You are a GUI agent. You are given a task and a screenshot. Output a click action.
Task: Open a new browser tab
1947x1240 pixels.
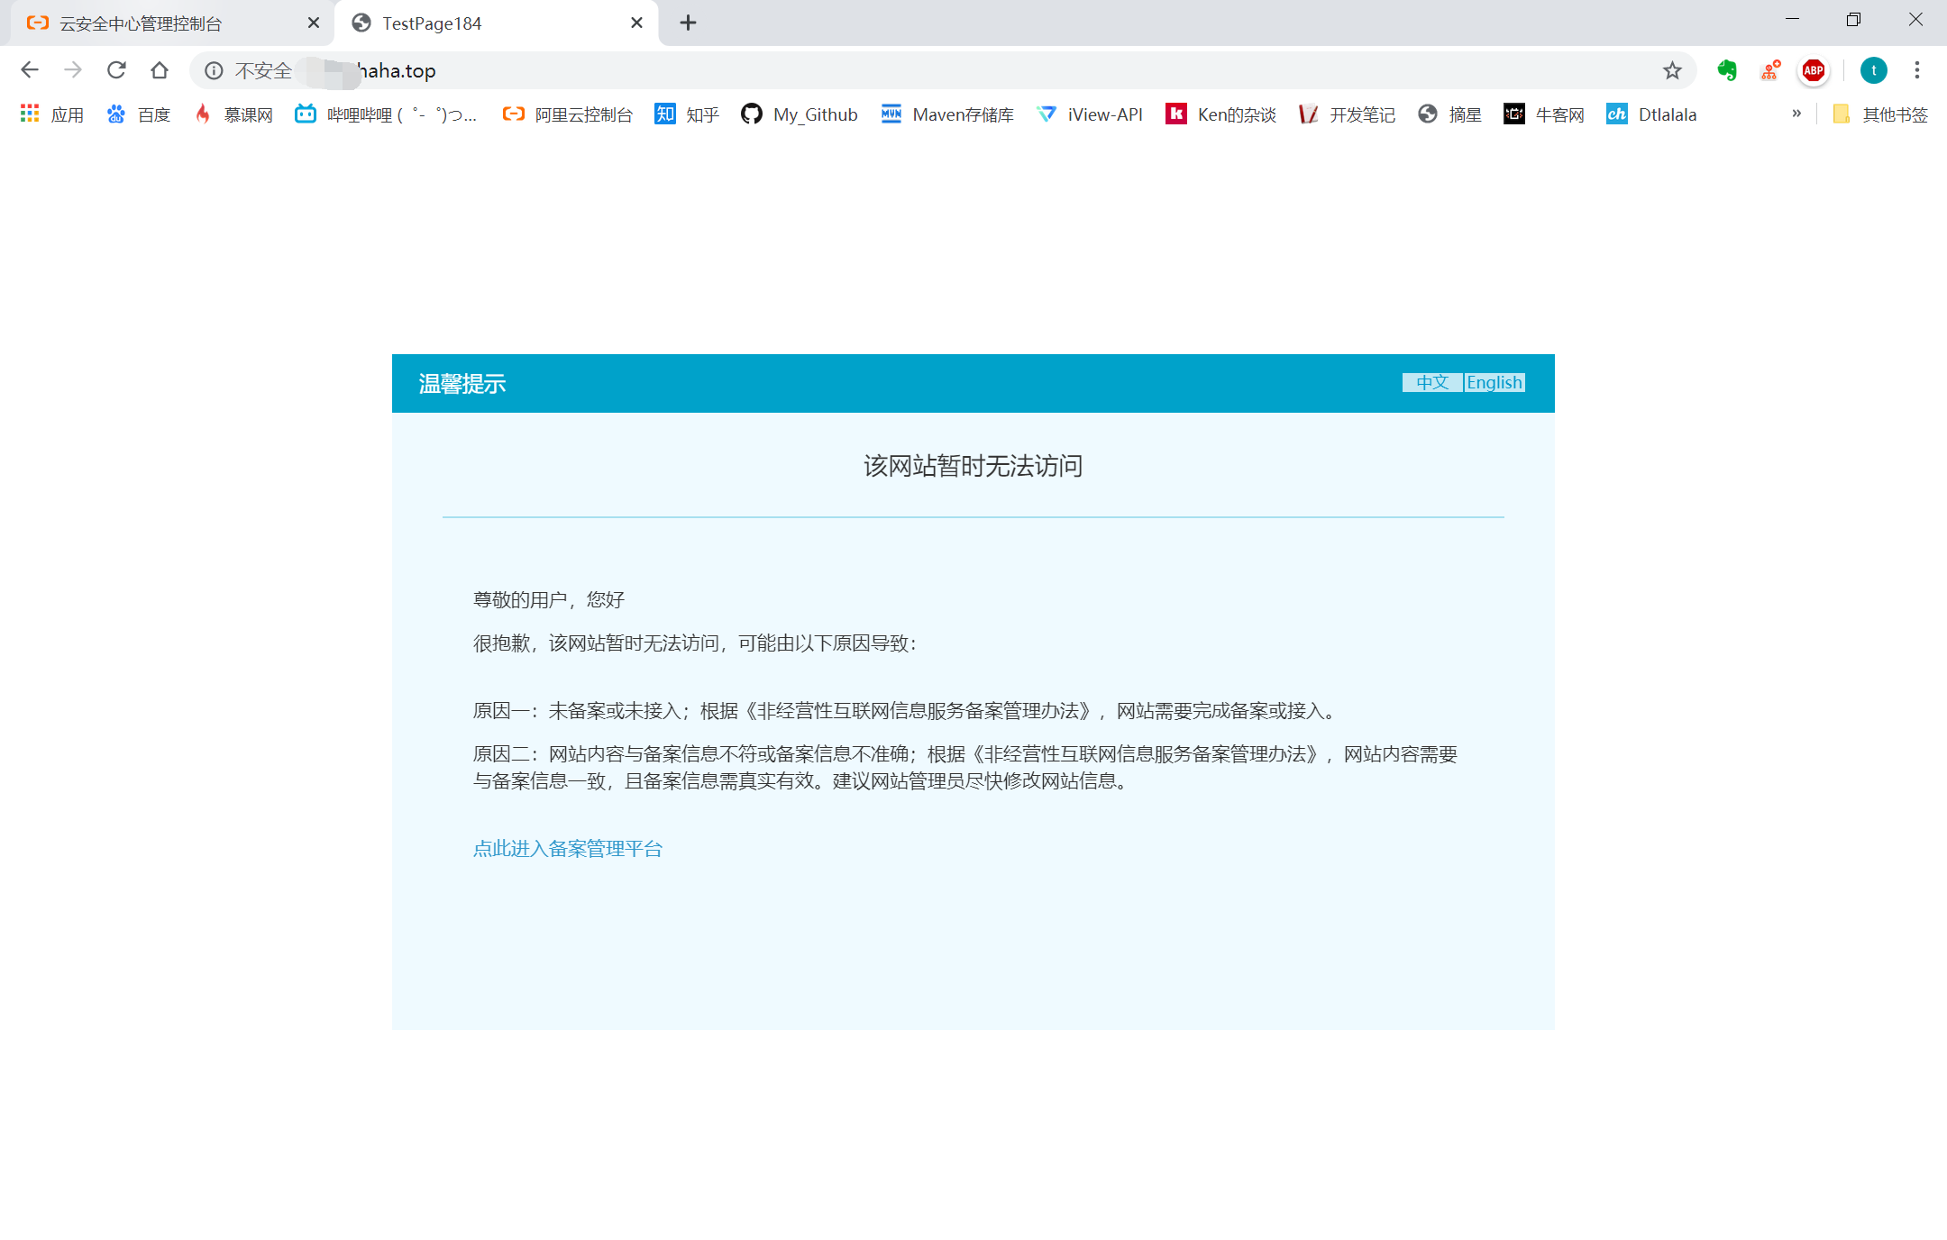tap(689, 23)
